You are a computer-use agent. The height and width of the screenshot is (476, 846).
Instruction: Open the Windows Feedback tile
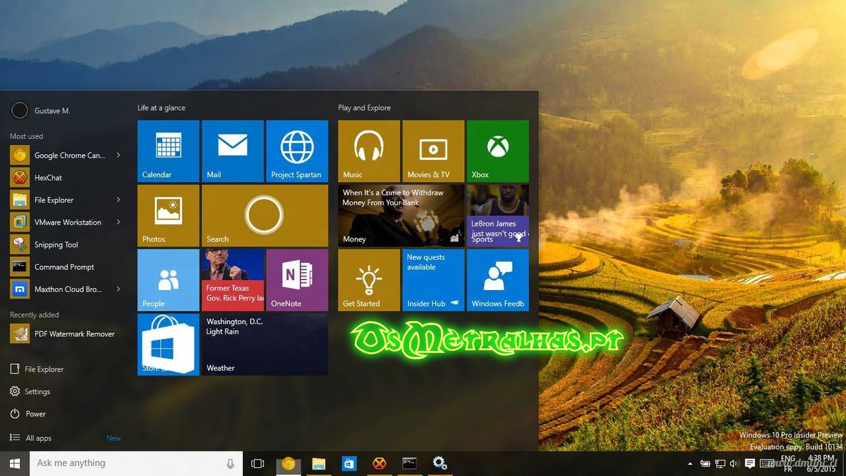(497, 279)
